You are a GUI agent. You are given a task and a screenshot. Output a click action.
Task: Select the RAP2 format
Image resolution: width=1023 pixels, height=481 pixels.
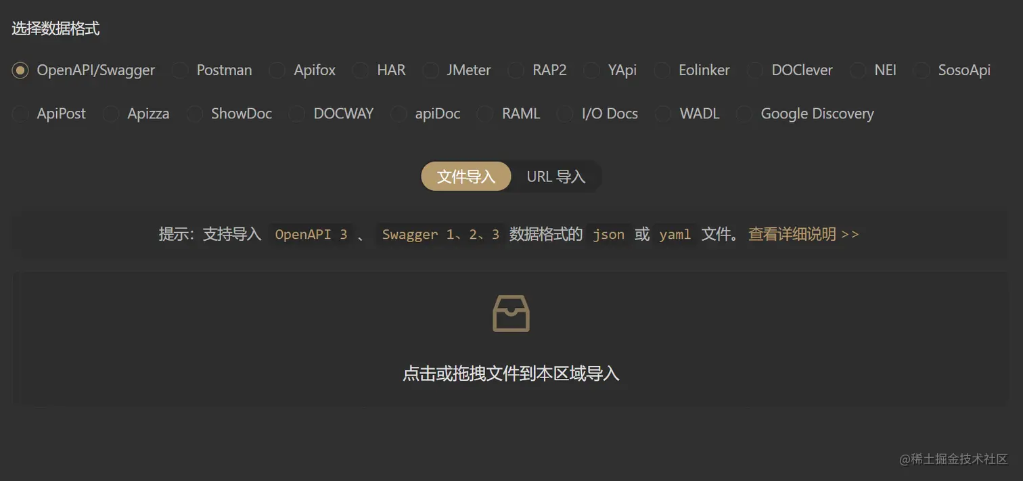516,70
